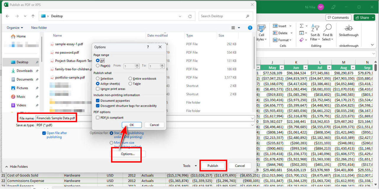Image resolution: width=379 pixels, height=189 pixels.
Task: Click the pen icon in Excel title bar
Action: point(334,7)
